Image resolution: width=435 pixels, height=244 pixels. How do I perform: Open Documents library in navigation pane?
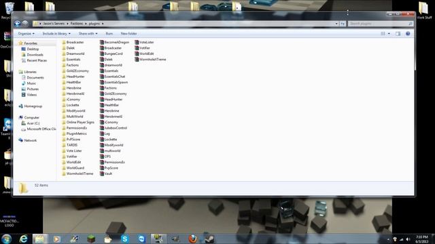(35, 78)
